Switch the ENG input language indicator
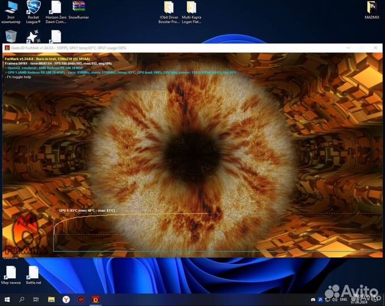The width and height of the screenshot is (385, 306). coord(343,299)
